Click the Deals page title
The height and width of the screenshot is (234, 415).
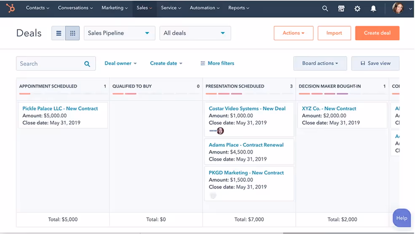pyautogui.click(x=29, y=33)
